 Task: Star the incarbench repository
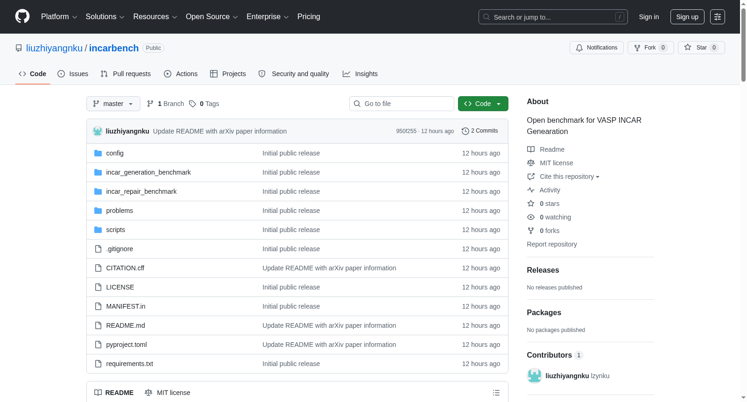(x=701, y=48)
